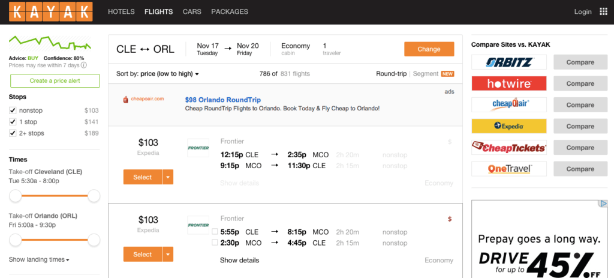
Task: Click the Advice: BUY text
Action: pos(23,58)
